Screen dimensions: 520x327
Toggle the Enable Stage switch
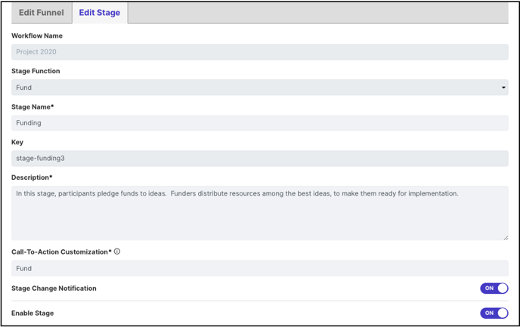[494, 313]
